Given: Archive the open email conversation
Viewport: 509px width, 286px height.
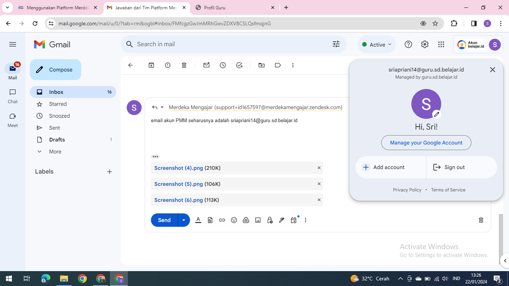Looking at the screenshot, I should pyautogui.click(x=151, y=65).
